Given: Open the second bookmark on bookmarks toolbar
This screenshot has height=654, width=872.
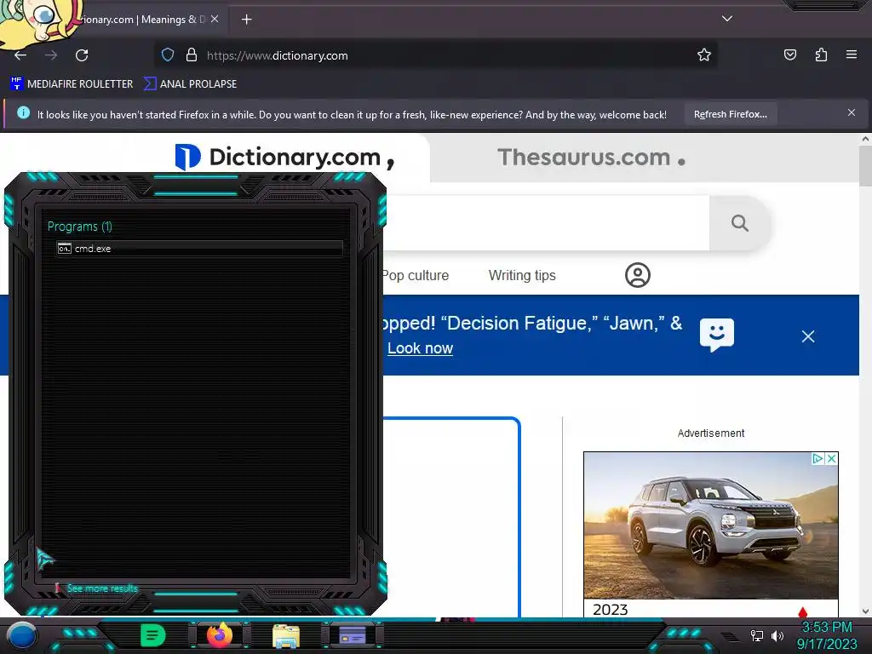Looking at the screenshot, I should tap(190, 84).
